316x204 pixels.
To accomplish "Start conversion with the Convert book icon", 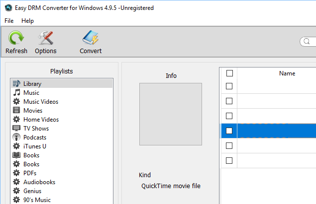I will point(91,38).
